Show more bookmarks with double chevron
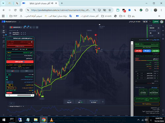Image resolution: width=165 pixels, height=123 pixels. 159,16
